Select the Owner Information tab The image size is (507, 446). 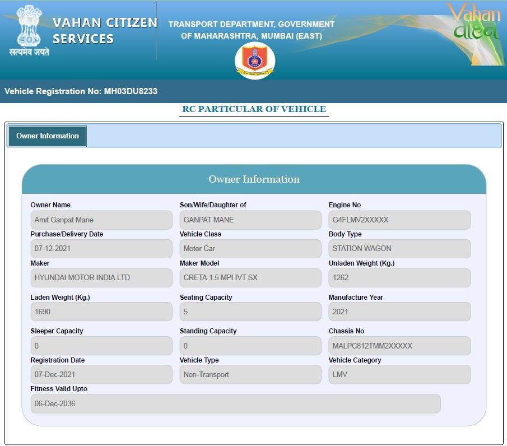(x=48, y=136)
